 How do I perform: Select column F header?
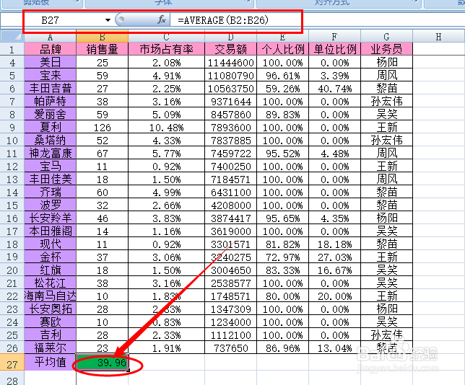[334, 37]
